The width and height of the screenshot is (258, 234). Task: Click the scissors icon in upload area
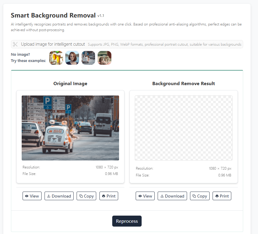[x=15, y=44]
